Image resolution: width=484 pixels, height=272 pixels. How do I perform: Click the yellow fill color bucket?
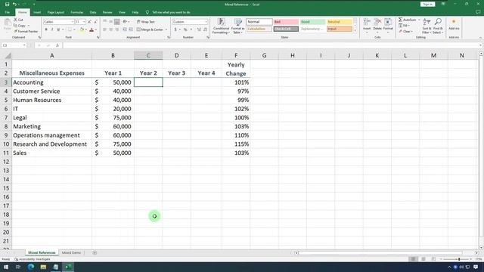click(x=82, y=30)
